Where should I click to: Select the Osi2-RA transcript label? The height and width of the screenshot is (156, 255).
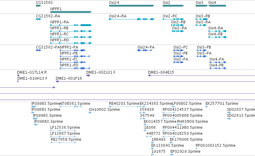point(179,28)
